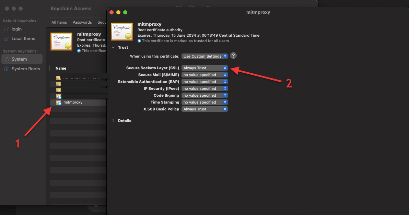Click the mitmproxy certificate icon in dialog
This screenshot has width=409, height=215.
122,32
